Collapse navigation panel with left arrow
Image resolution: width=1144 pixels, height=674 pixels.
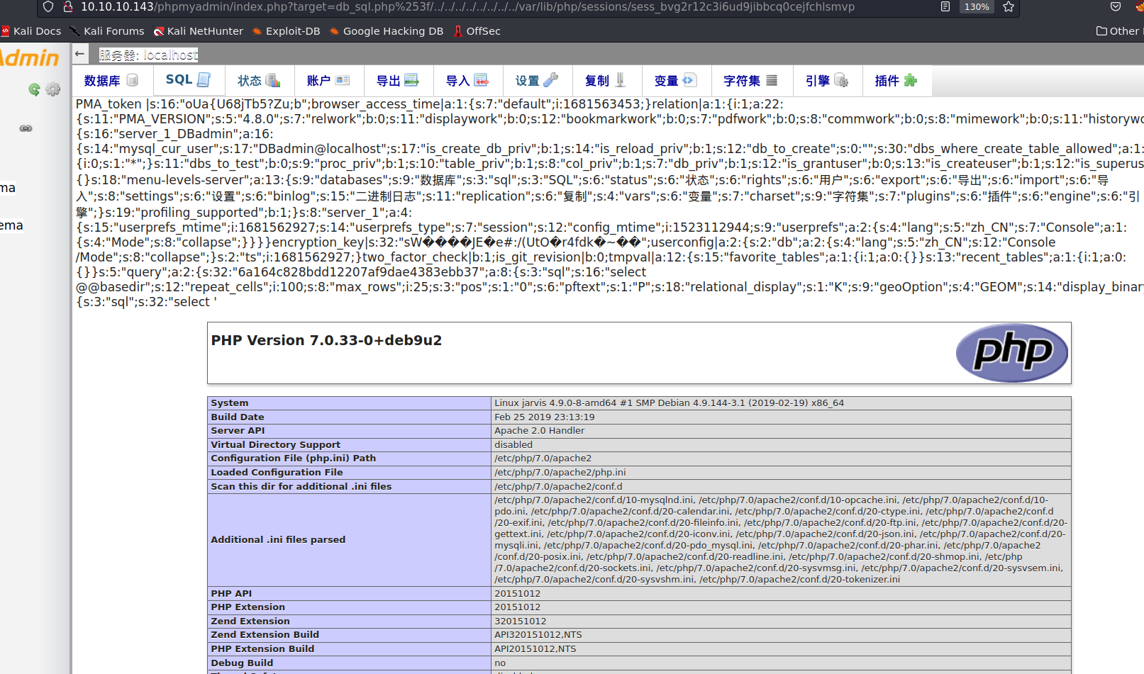(79, 54)
